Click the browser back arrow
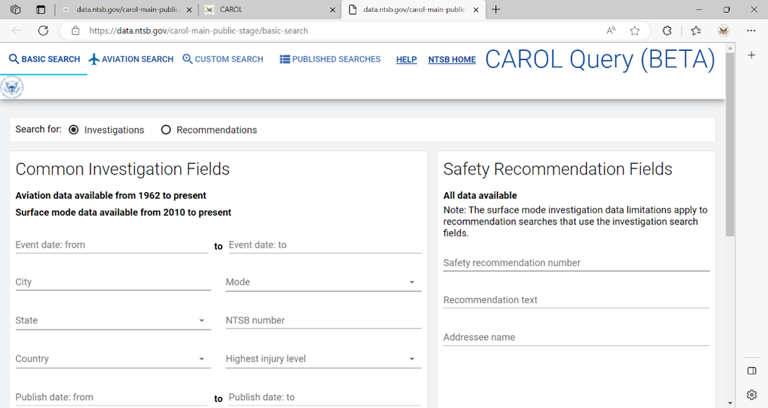This screenshot has width=768, height=408. (17, 31)
